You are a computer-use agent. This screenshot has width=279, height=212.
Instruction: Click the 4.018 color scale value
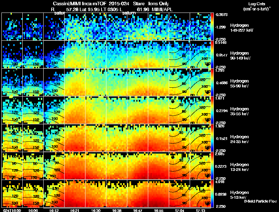coord(220,182)
